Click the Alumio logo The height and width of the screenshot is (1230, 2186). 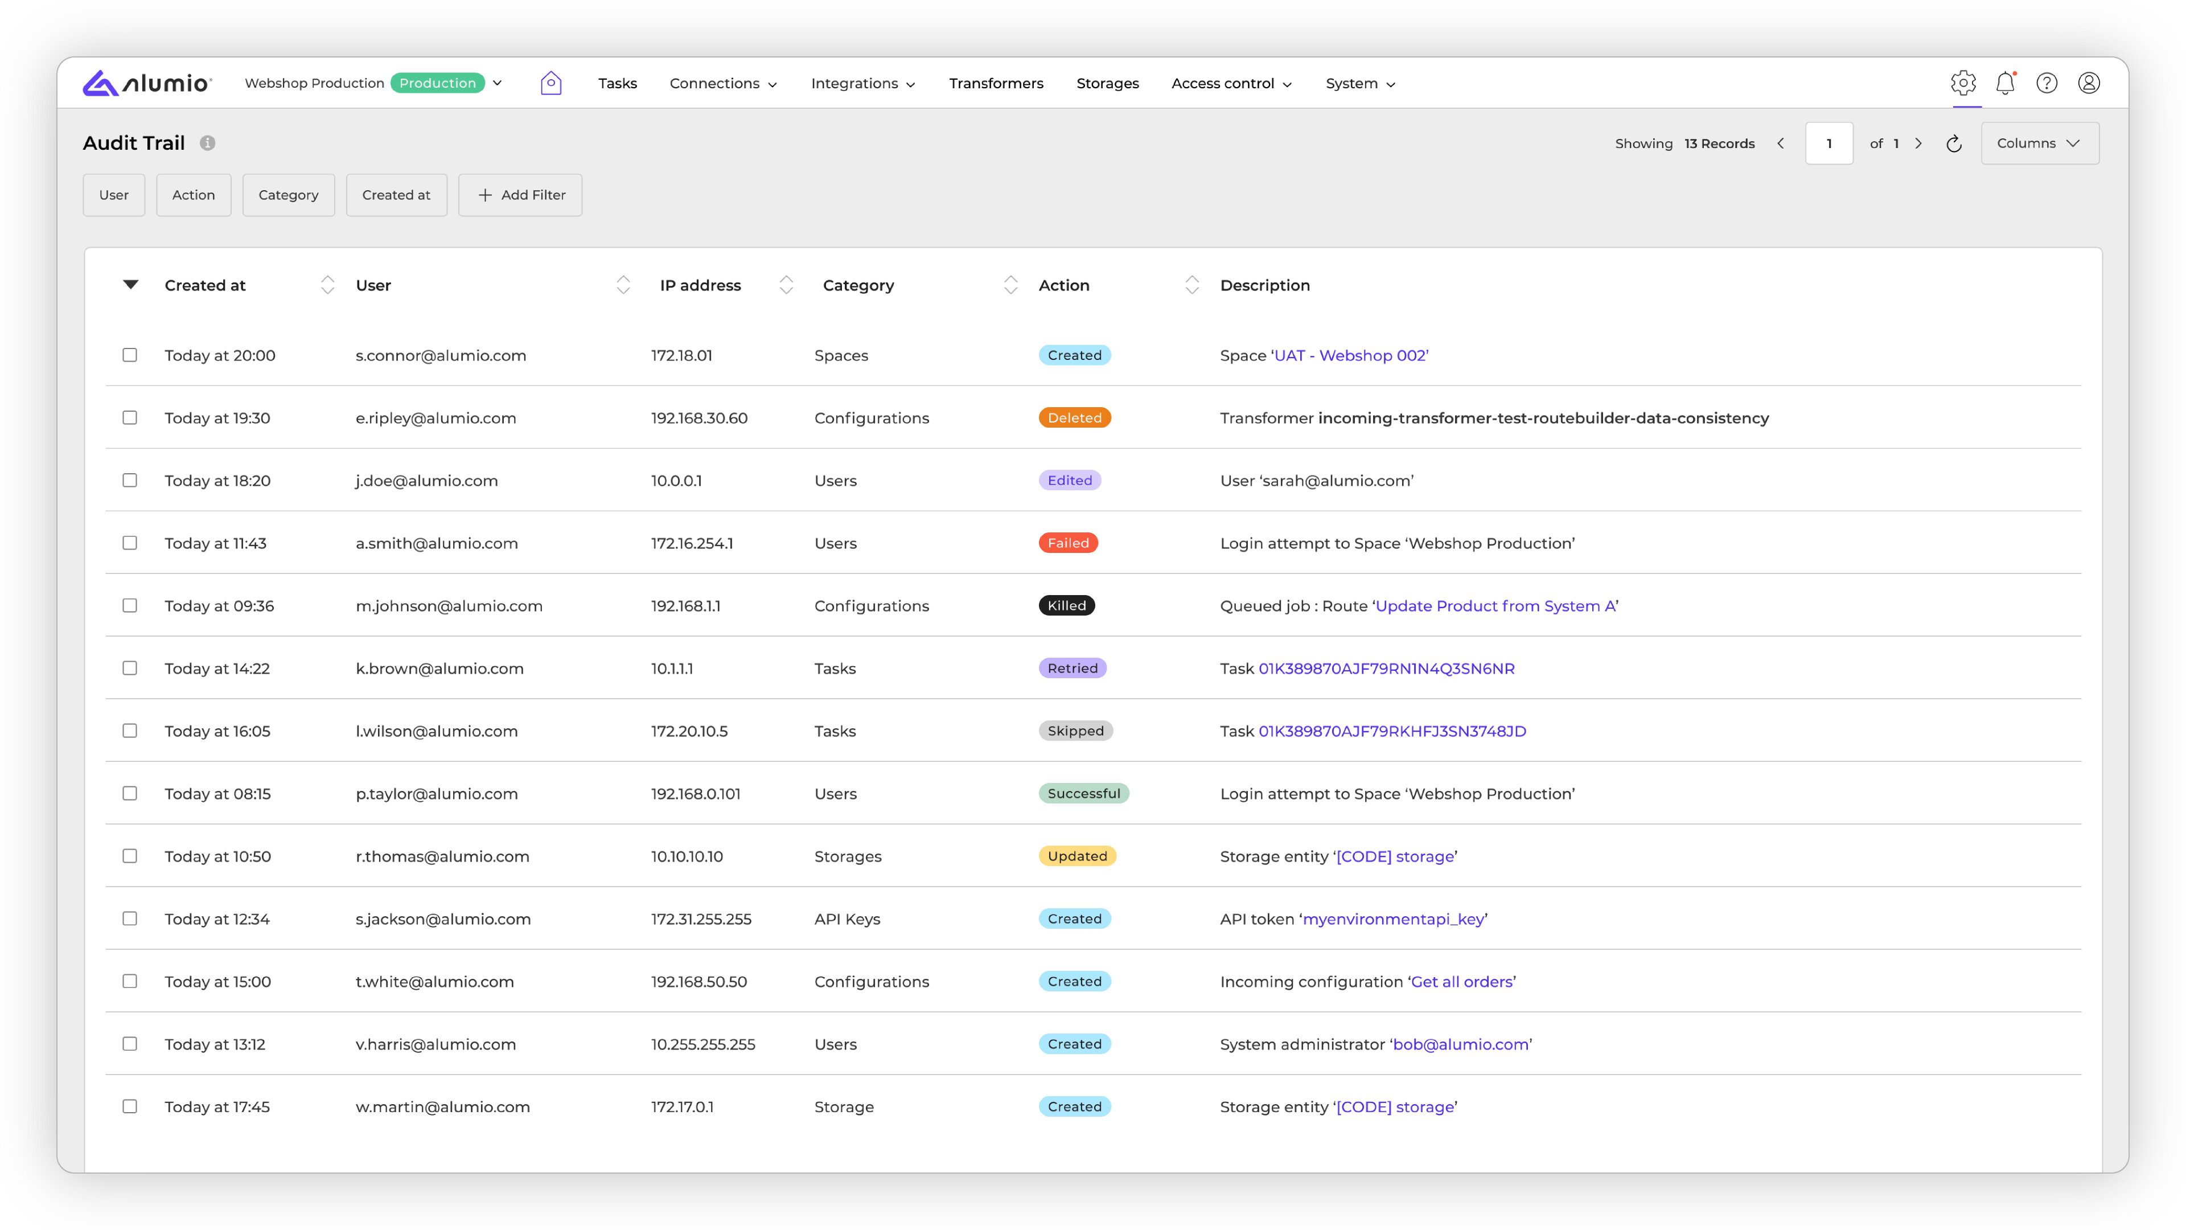click(x=147, y=83)
